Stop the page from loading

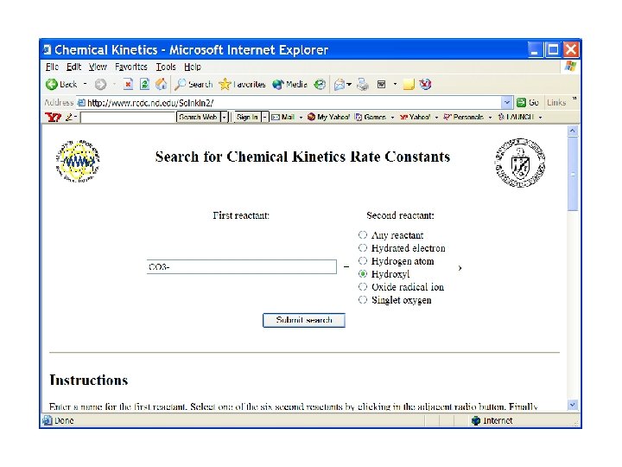[128, 84]
